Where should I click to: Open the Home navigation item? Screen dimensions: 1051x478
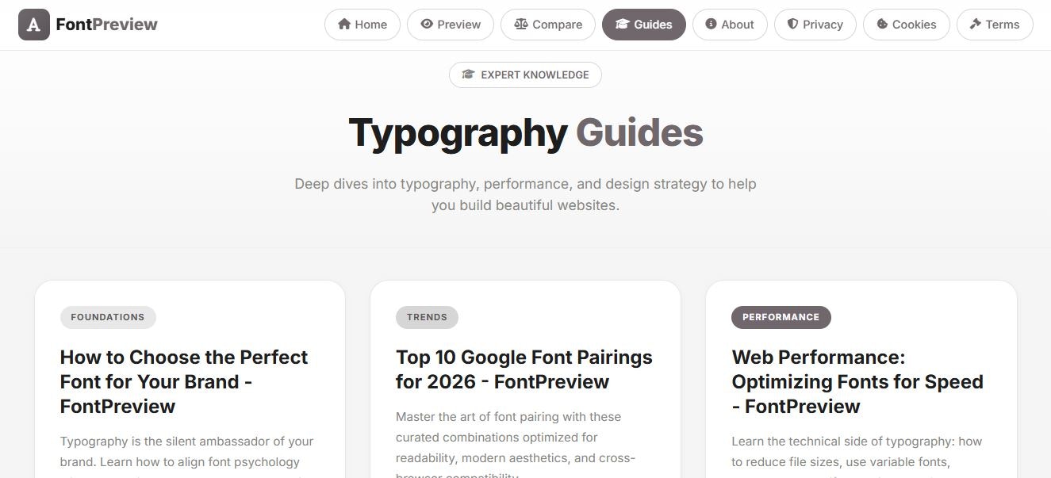pos(362,24)
